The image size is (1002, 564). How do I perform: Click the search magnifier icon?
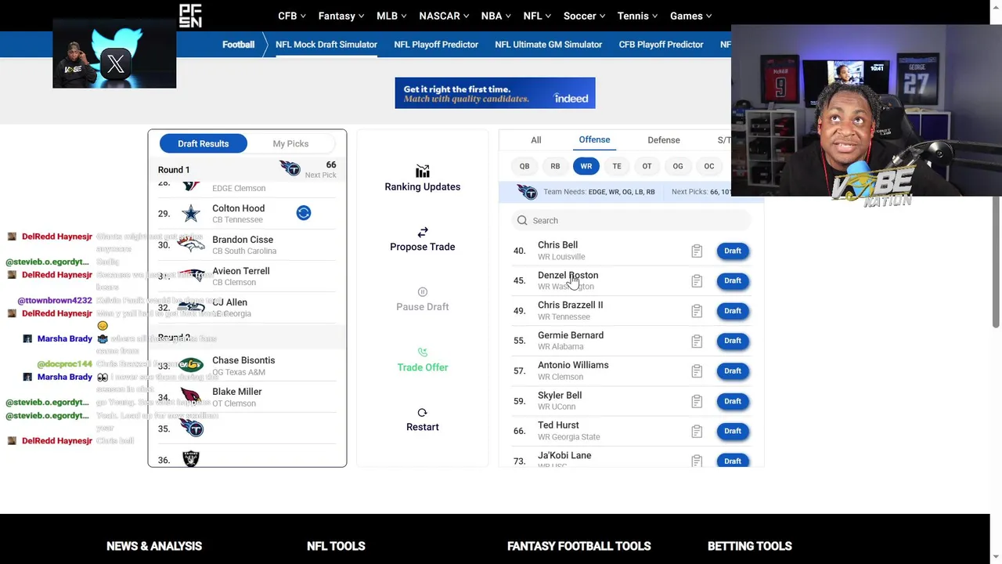tap(522, 220)
